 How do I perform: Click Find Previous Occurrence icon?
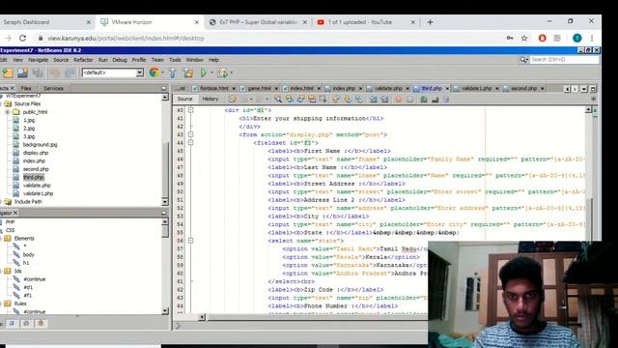point(290,99)
